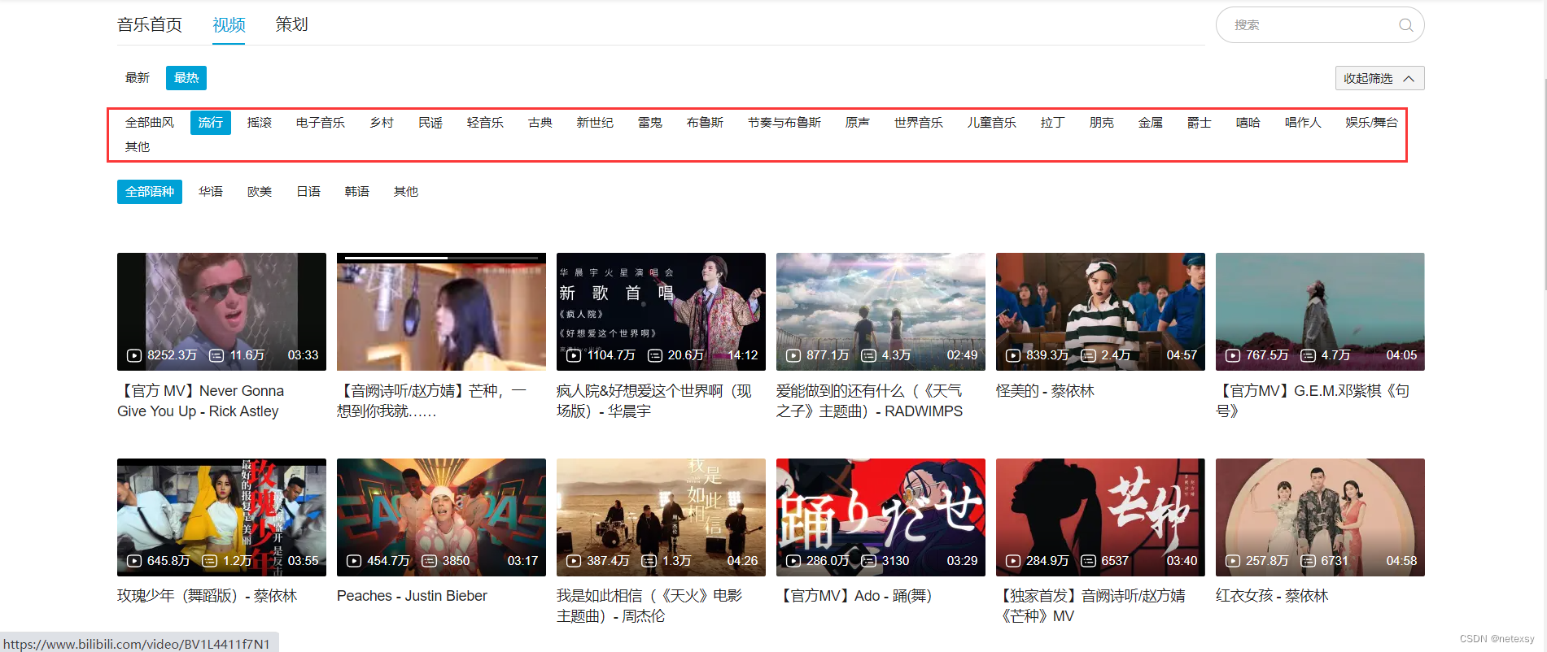Image resolution: width=1547 pixels, height=652 pixels.
Task: Click play count icon on 我是如此相信 thumbnail
Action: 574,561
